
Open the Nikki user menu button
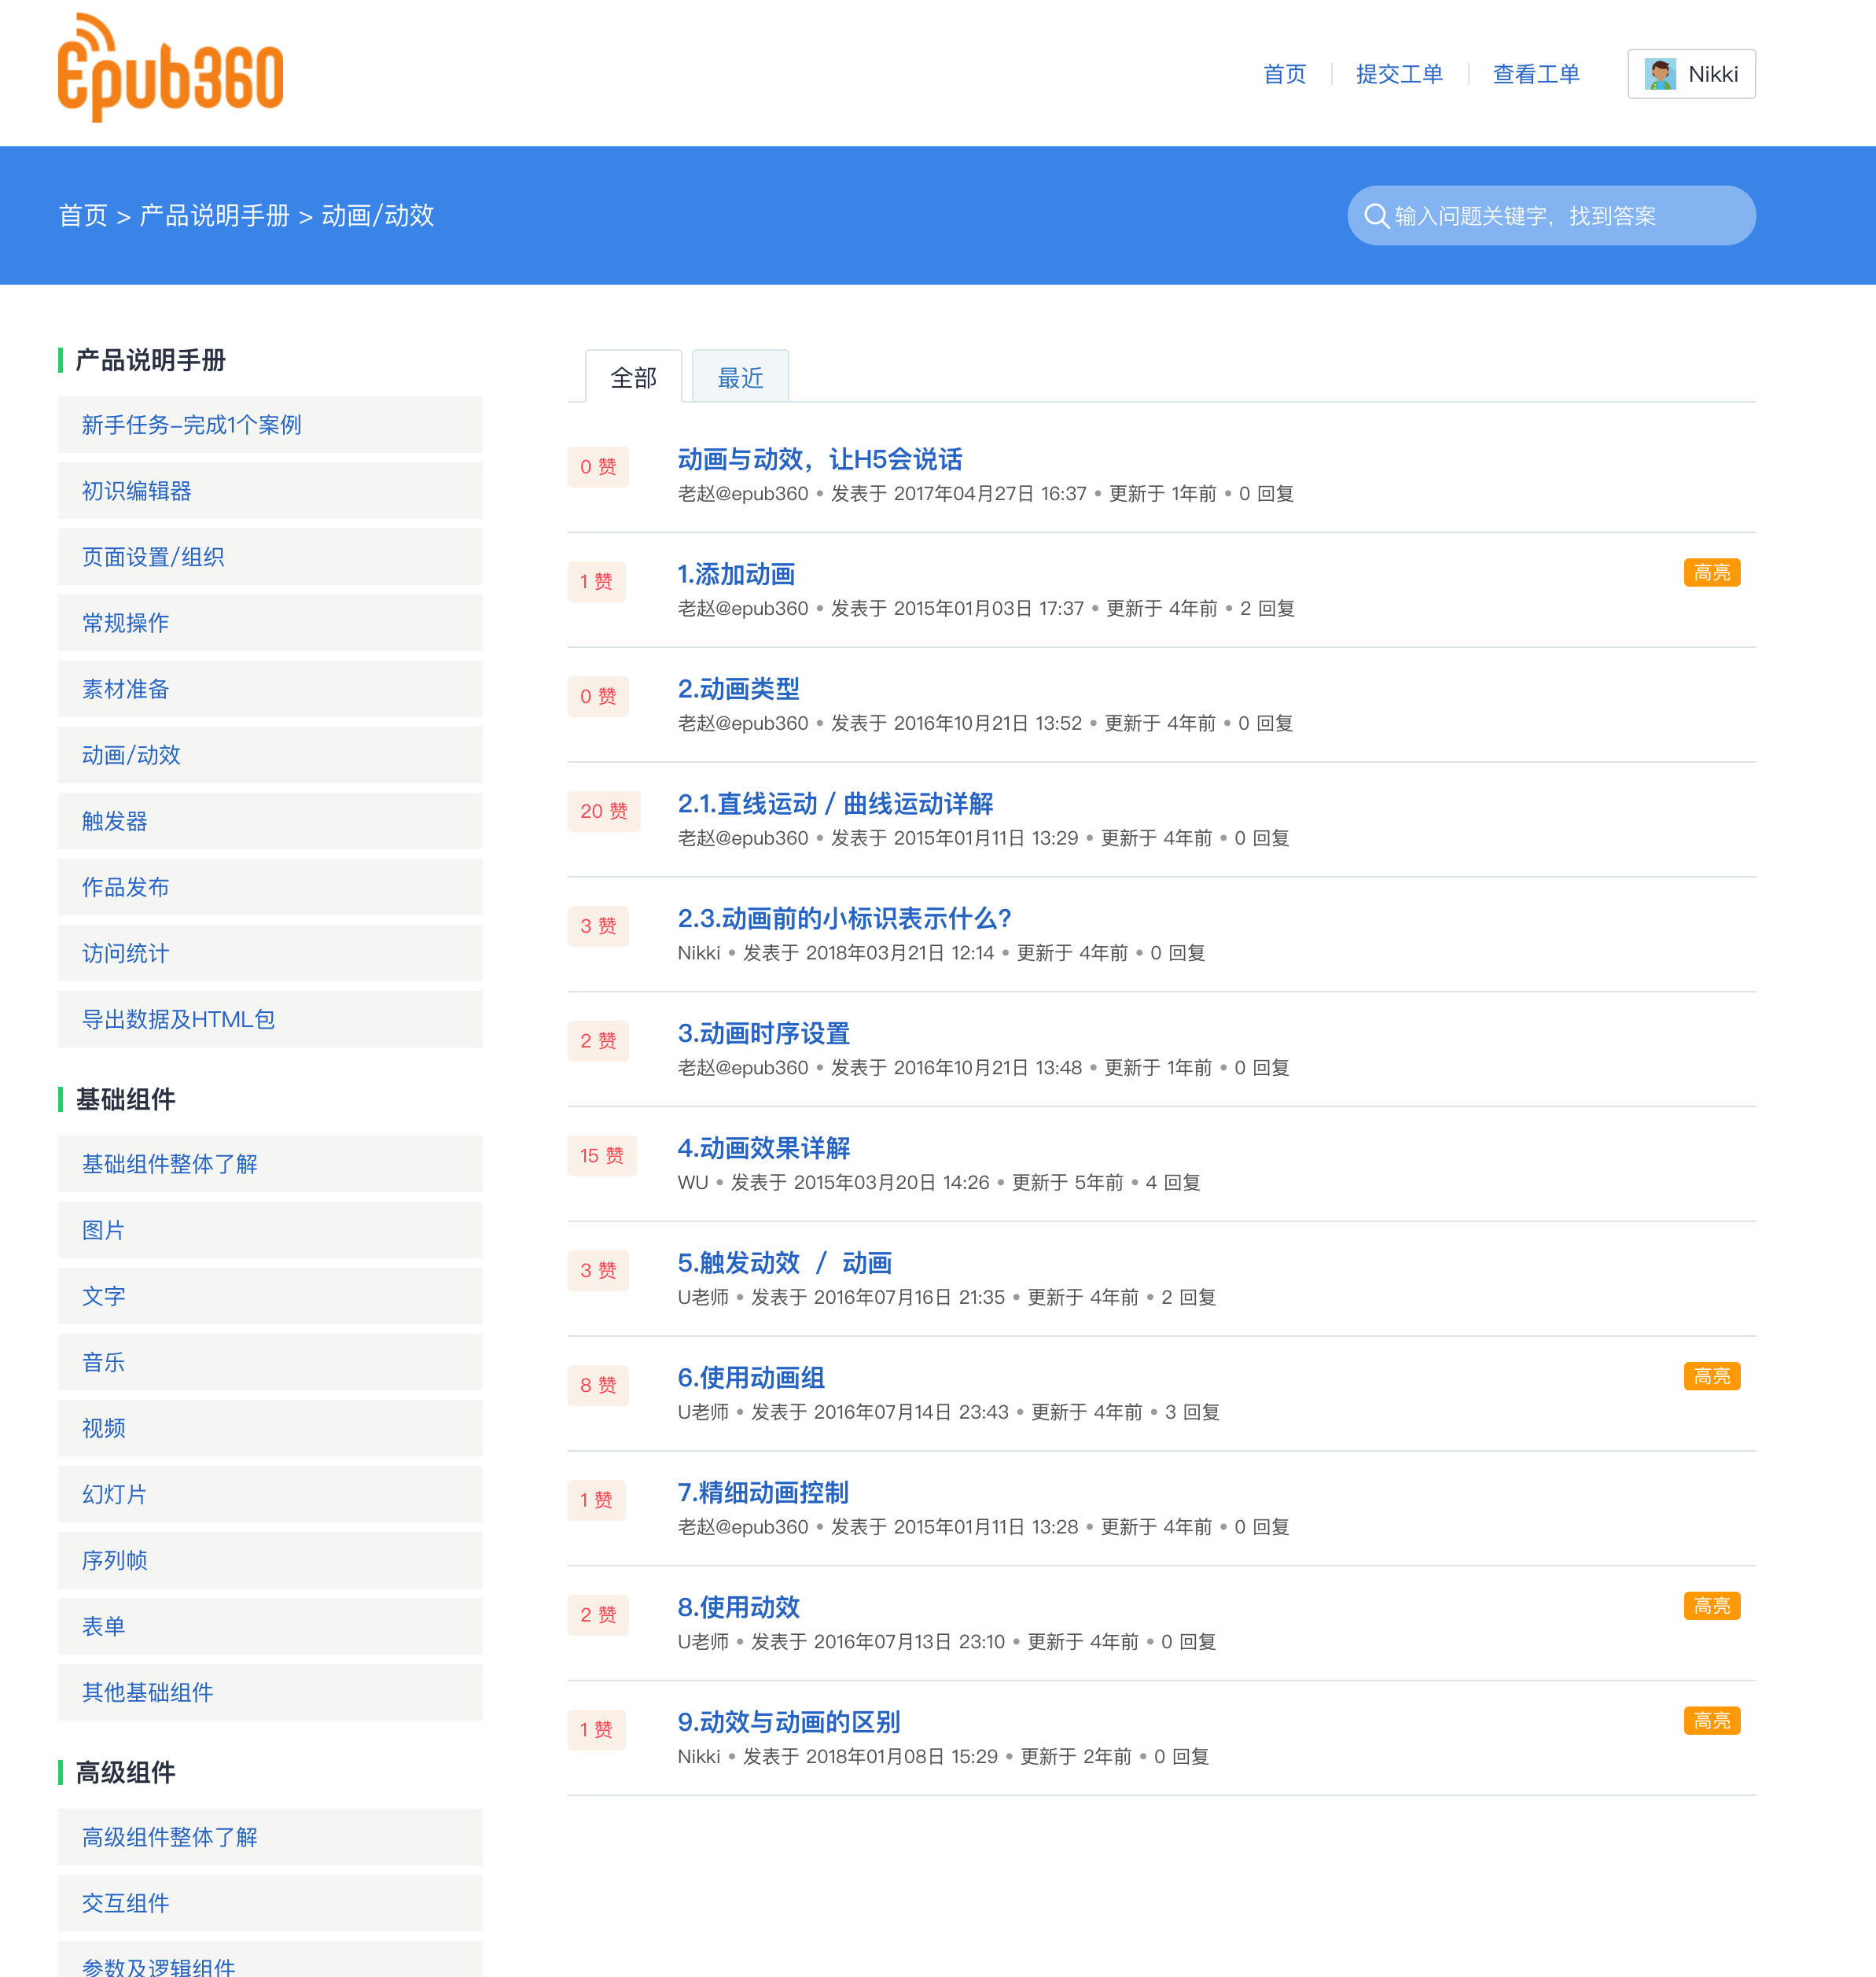[x=1691, y=74]
